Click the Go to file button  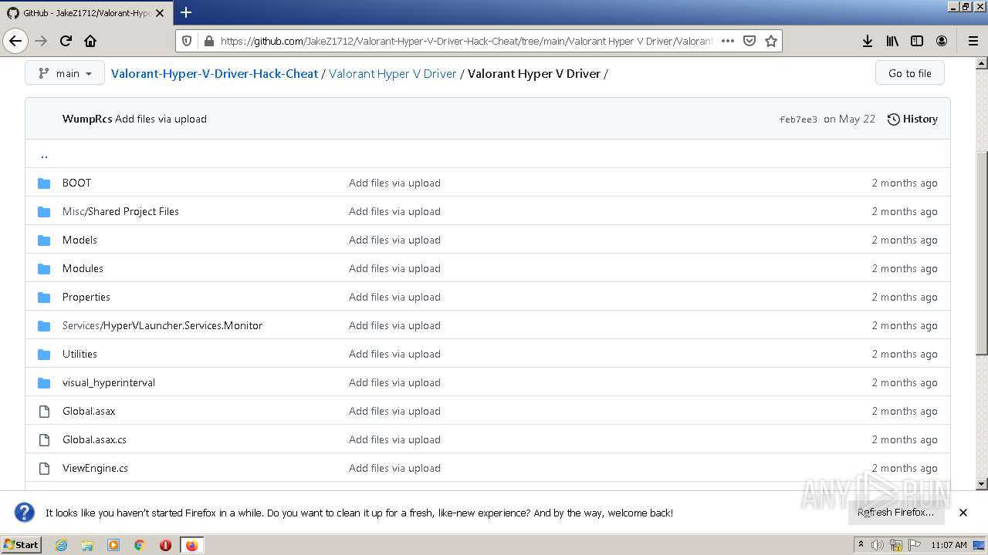coord(909,73)
